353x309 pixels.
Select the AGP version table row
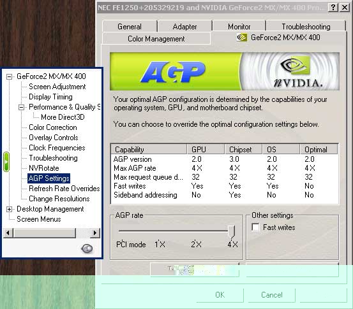click(225, 159)
